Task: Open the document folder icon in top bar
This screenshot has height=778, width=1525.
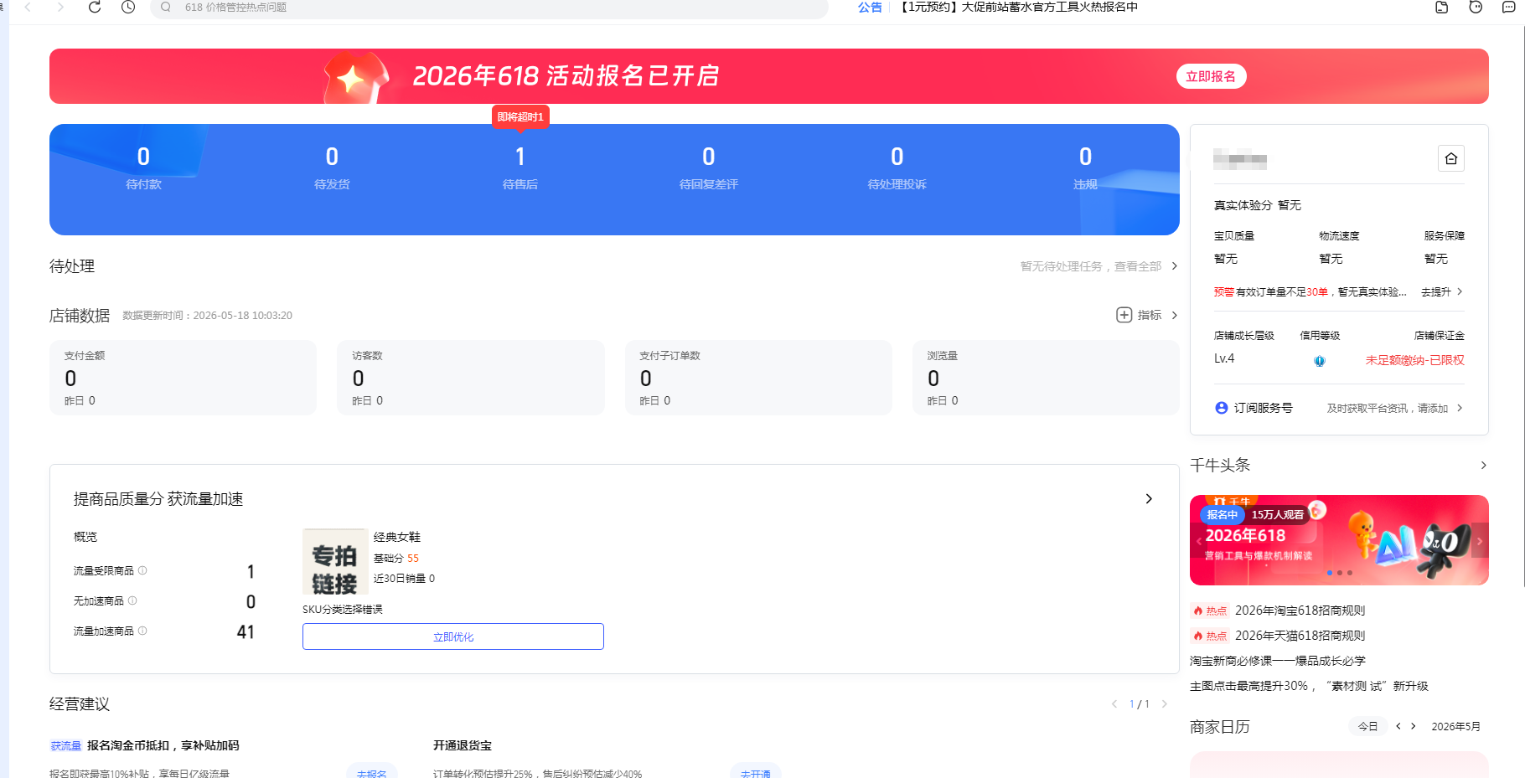Action: (1442, 7)
